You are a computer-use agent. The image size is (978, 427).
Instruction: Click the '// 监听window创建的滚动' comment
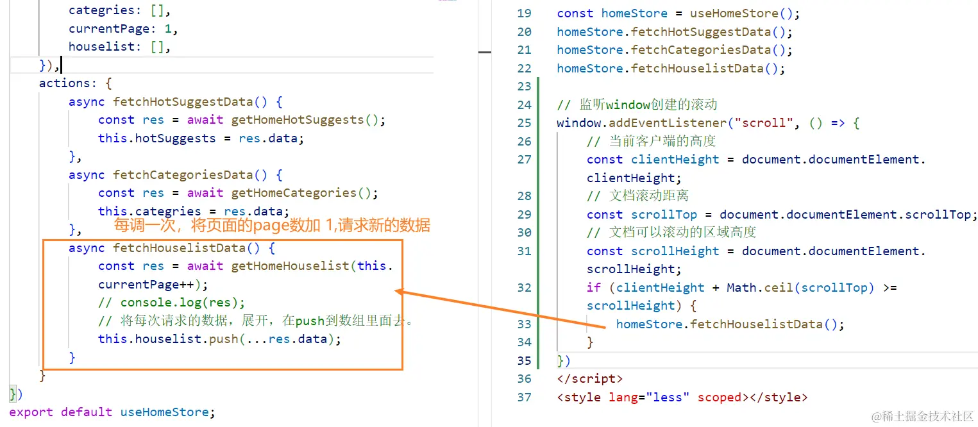pyautogui.click(x=637, y=105)
